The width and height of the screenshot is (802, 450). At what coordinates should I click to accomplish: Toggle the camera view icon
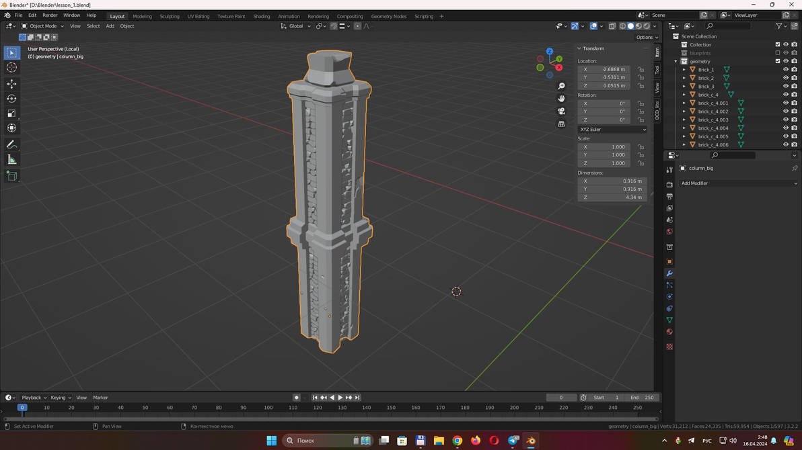(x=561, y=111)
